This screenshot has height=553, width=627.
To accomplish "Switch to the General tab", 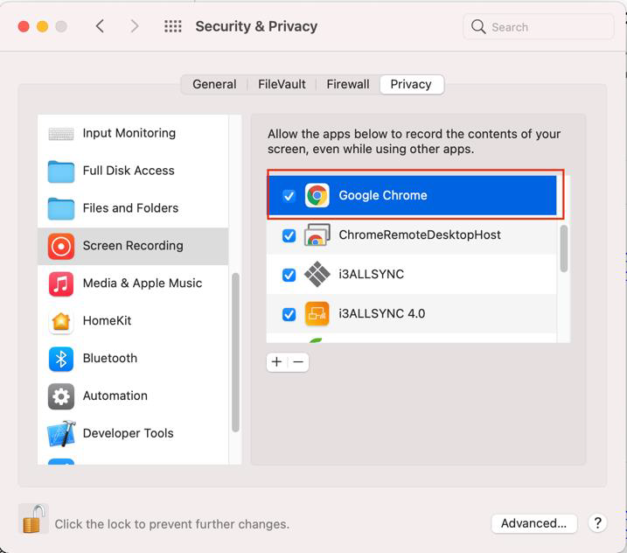I will pyautogui.click(x=214, y=84).
